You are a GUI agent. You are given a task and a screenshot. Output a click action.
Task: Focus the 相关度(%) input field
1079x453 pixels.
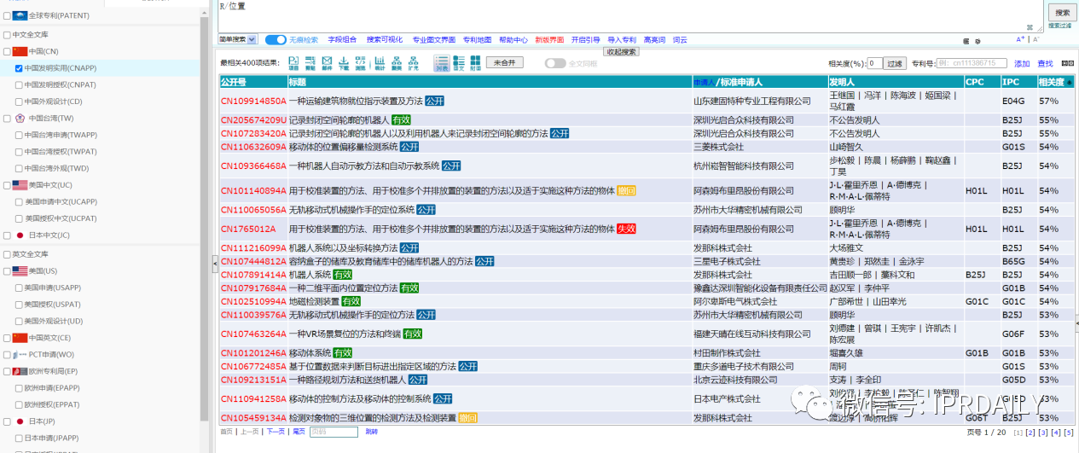pos(873,63)
